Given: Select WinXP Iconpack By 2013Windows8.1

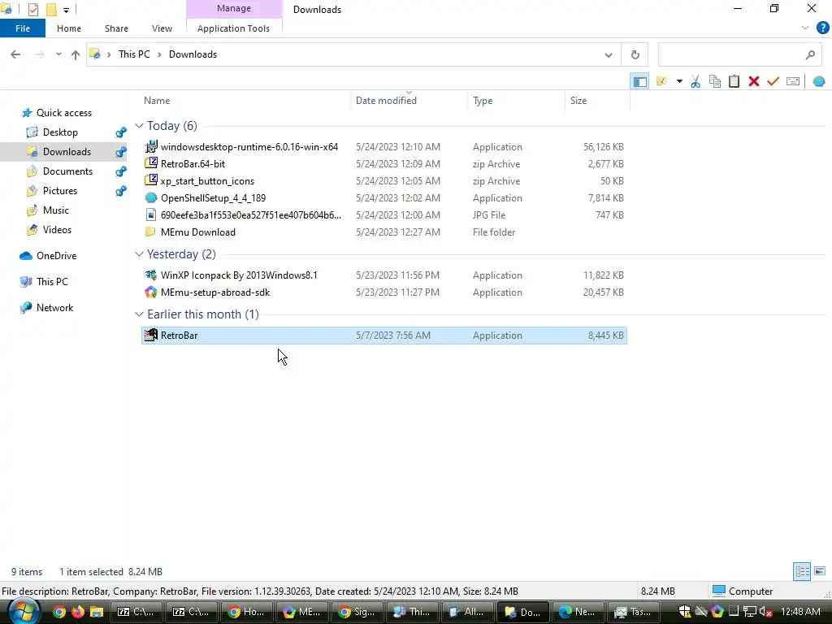Looking at the screenshot, I should tap(384, 275).
